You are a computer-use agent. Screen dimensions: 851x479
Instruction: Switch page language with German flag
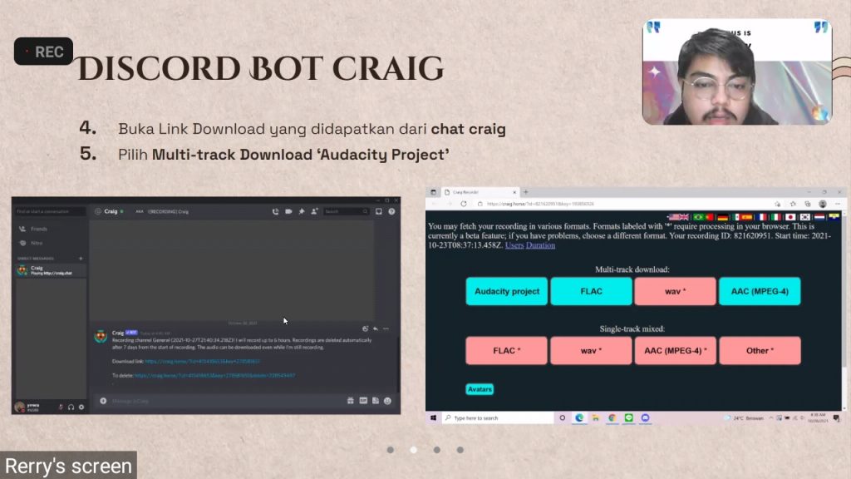click(722, 217)
